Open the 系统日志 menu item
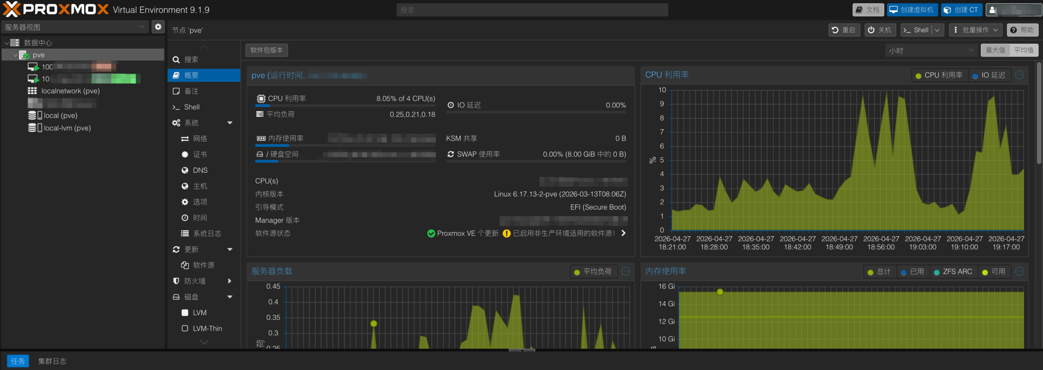Screen dimensions: 1043x370 204,233
